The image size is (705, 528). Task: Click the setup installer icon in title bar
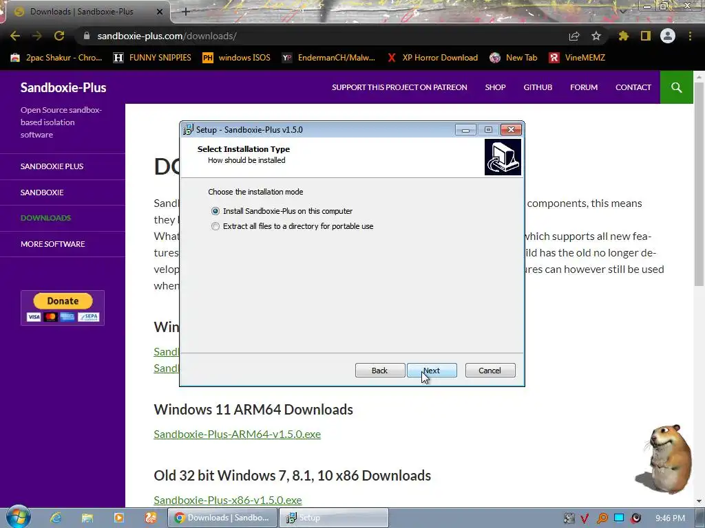(x=188, y=130)
